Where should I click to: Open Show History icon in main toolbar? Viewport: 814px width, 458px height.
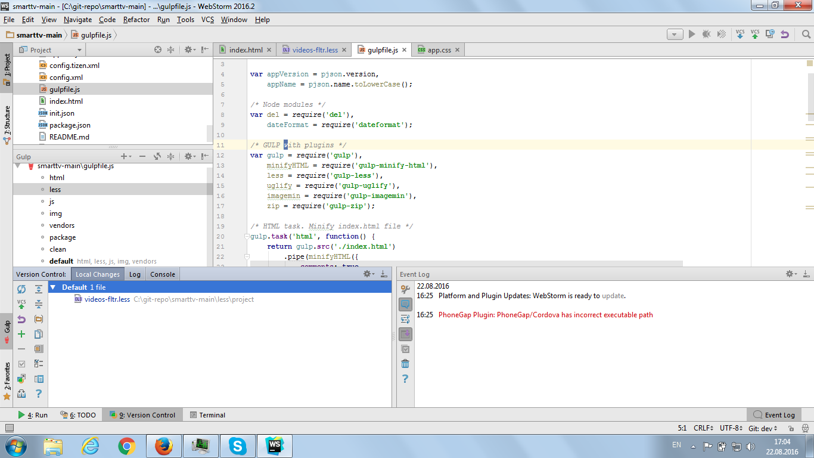770,34
